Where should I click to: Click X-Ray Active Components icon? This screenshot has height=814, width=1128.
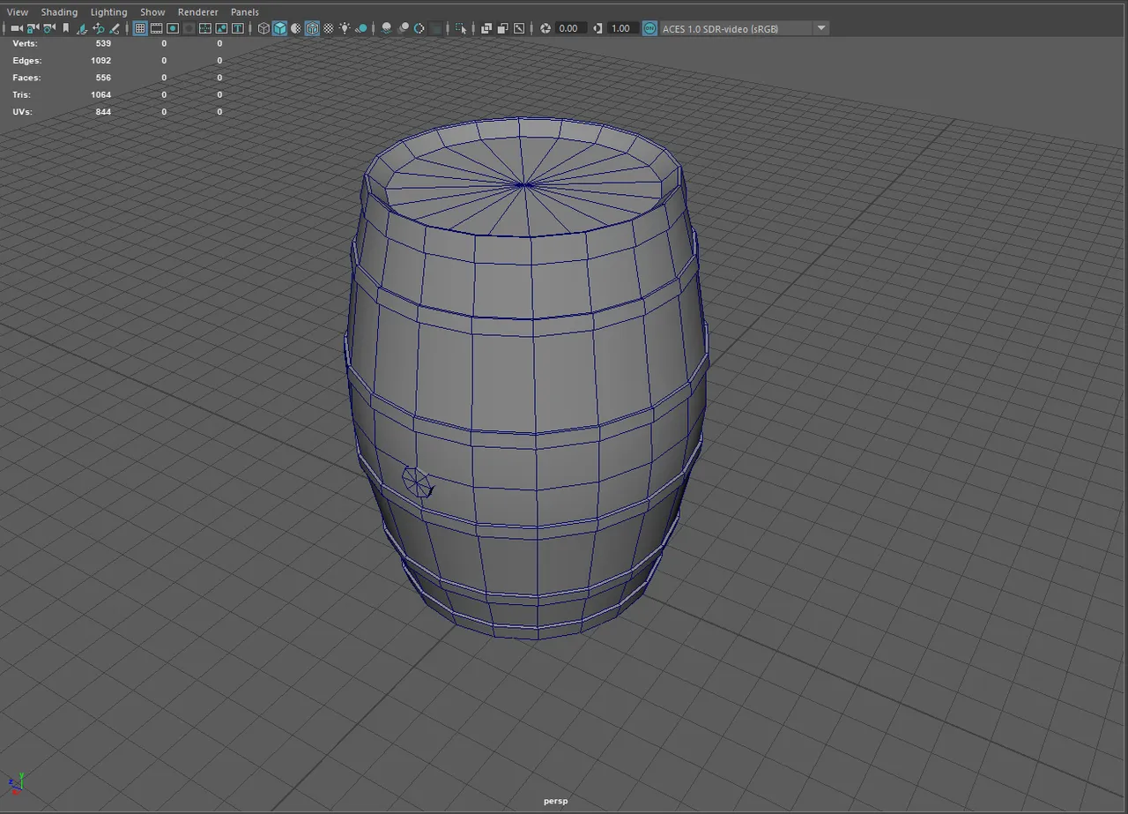(502, 28)
